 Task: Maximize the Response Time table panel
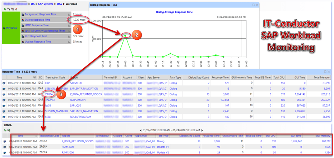(x=326, y=72)
